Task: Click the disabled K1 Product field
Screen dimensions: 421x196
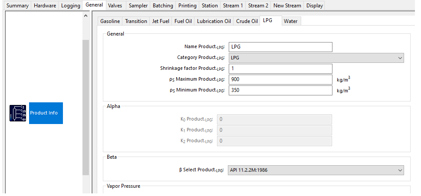Action: pos(274,130)
